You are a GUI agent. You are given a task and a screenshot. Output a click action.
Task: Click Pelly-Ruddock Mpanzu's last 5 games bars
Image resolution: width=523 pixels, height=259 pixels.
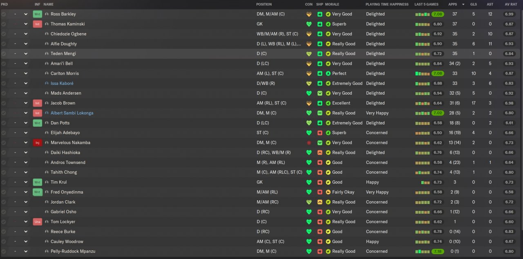(422, 252)
